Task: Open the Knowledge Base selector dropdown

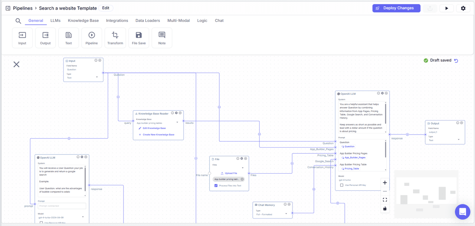Action: pyautogui.click(x=177, y=122)
